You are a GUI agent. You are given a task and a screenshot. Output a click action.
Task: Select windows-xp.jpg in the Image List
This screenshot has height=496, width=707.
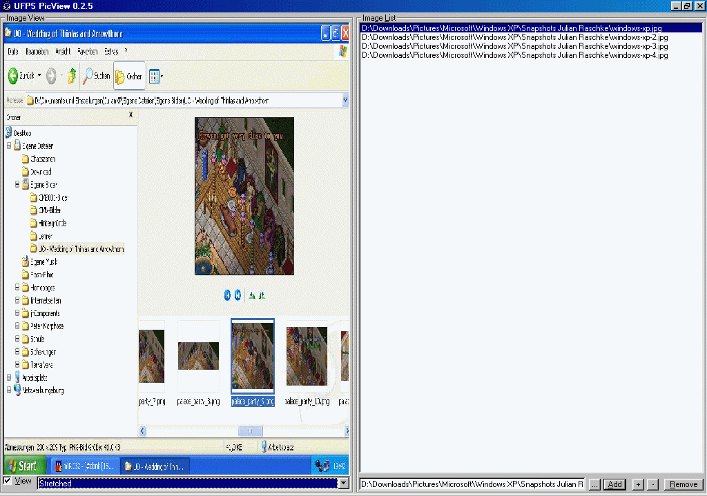(531, 28)
